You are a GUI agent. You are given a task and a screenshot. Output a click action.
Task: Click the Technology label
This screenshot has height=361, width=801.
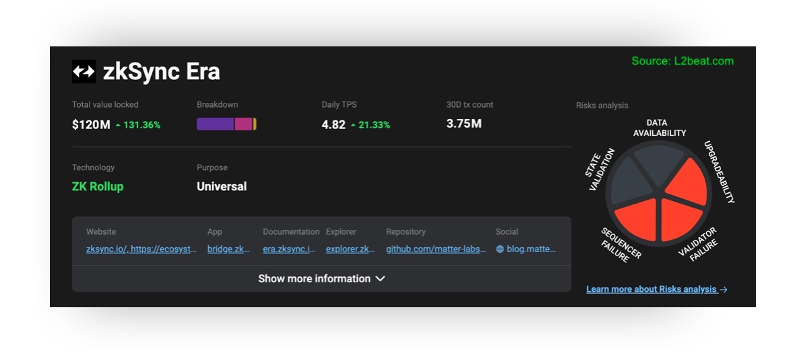click(93, 167)
